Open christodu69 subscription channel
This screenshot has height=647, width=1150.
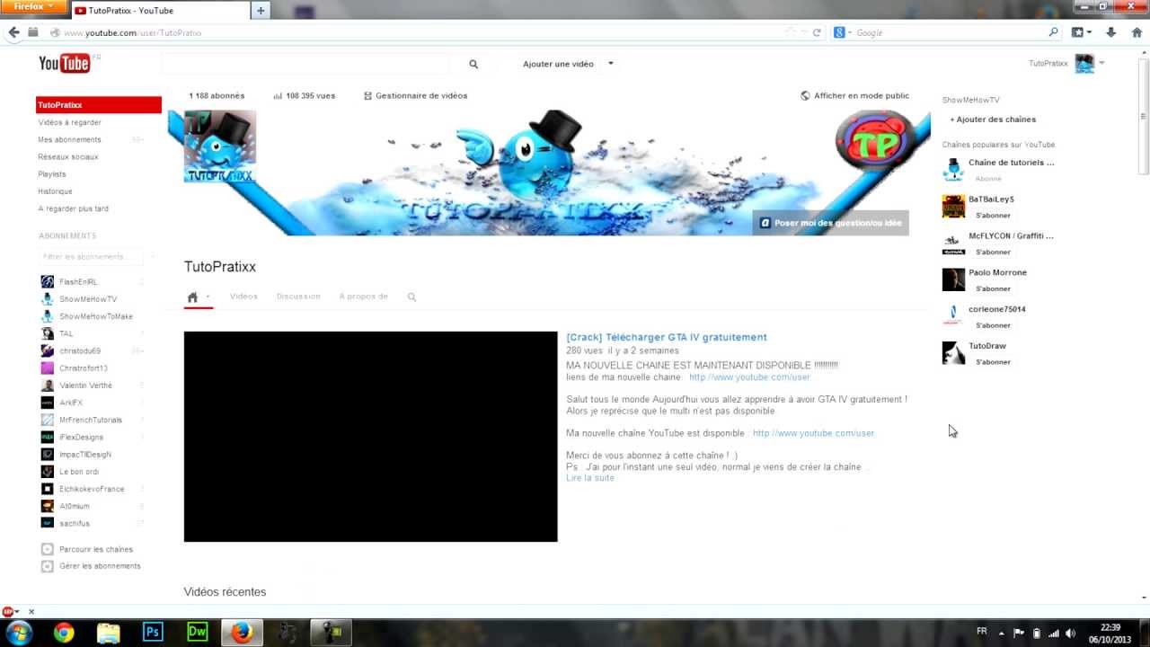pos(80,350)
